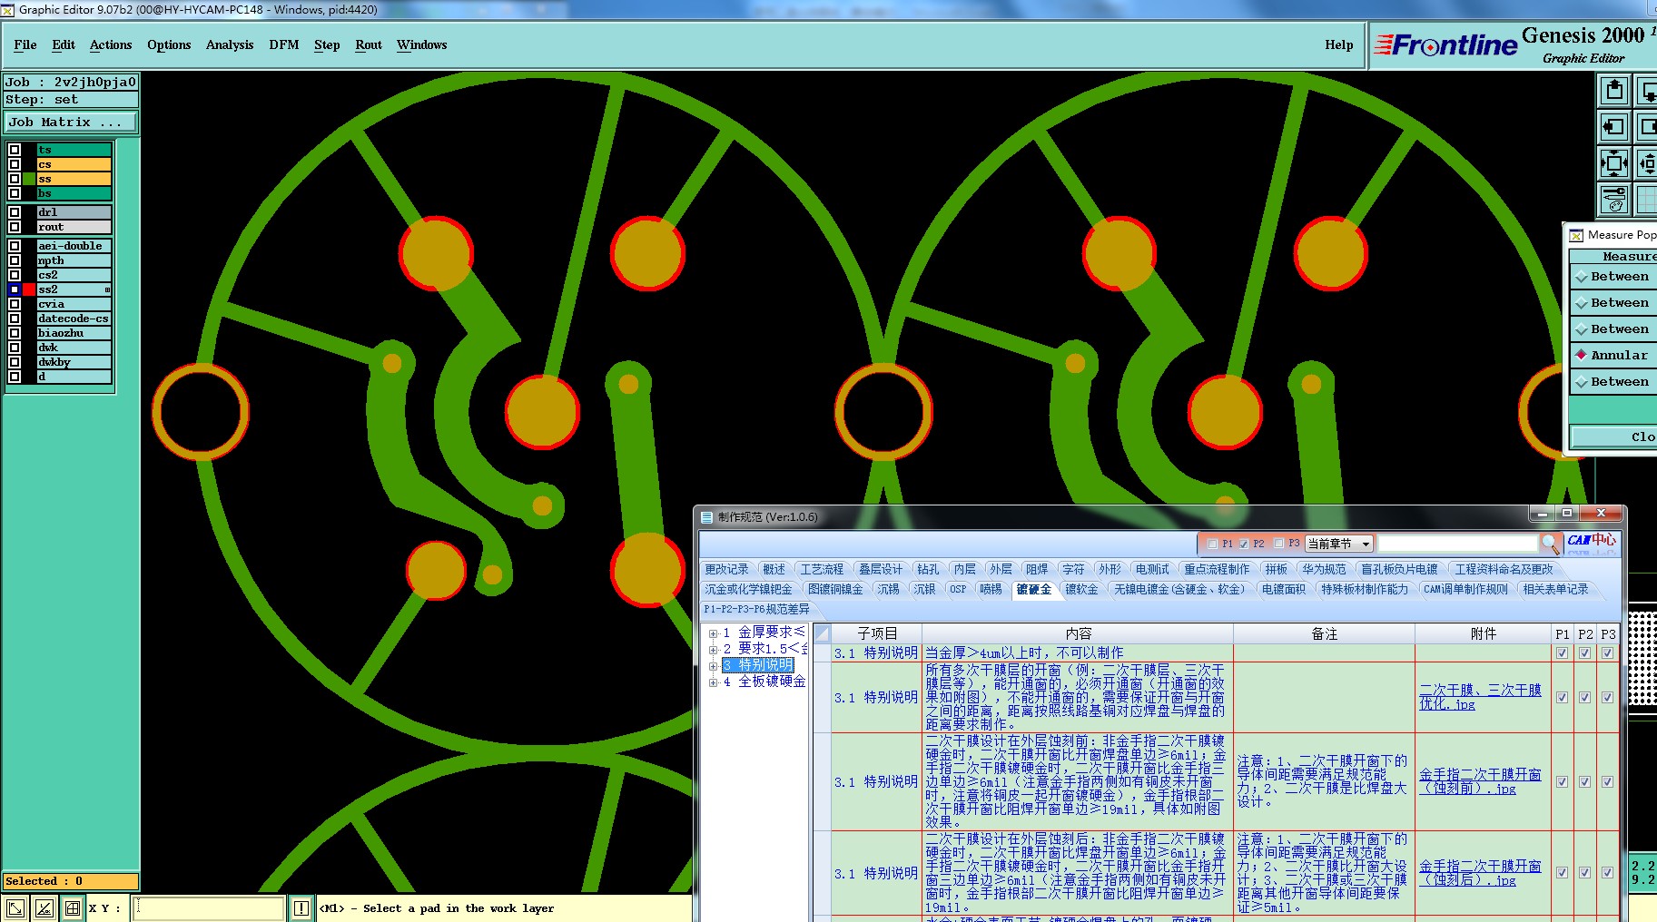The height and width of the screenshot is (922, 1657).
Task: Click the pan left icon in right toolbar
Action: pyautogui.click(x=1613, y=127)
